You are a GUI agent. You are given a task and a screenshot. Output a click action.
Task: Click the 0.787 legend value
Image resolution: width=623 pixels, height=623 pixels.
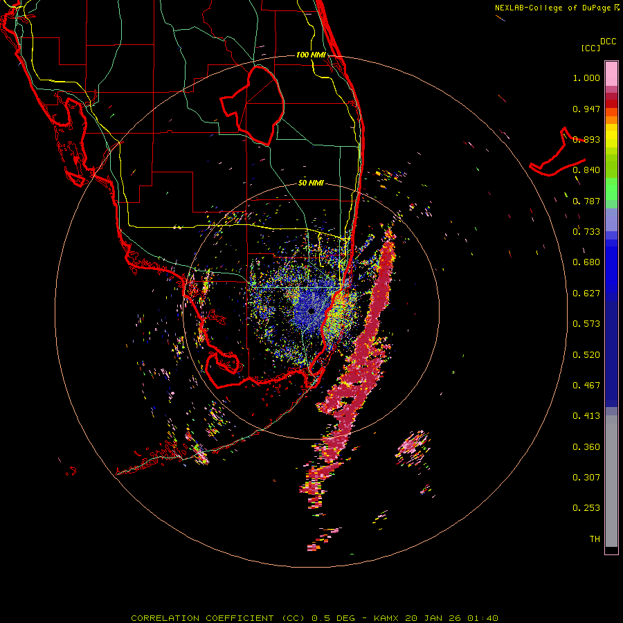click(586, 201)
